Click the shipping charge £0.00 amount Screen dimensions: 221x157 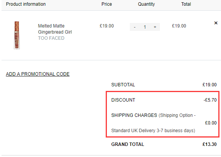211,123
